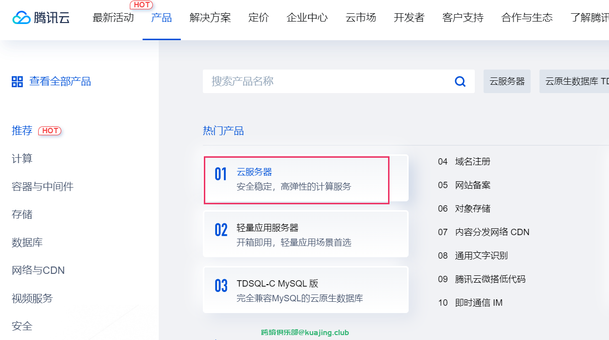Open the 解决方案 menu
609x340 pixels.
point(210,18)
